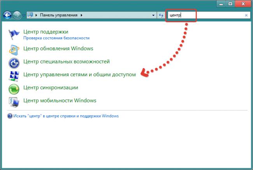Expand the address bar history dropdown arrow
253x170 pixels.
[x=153, y=16]
